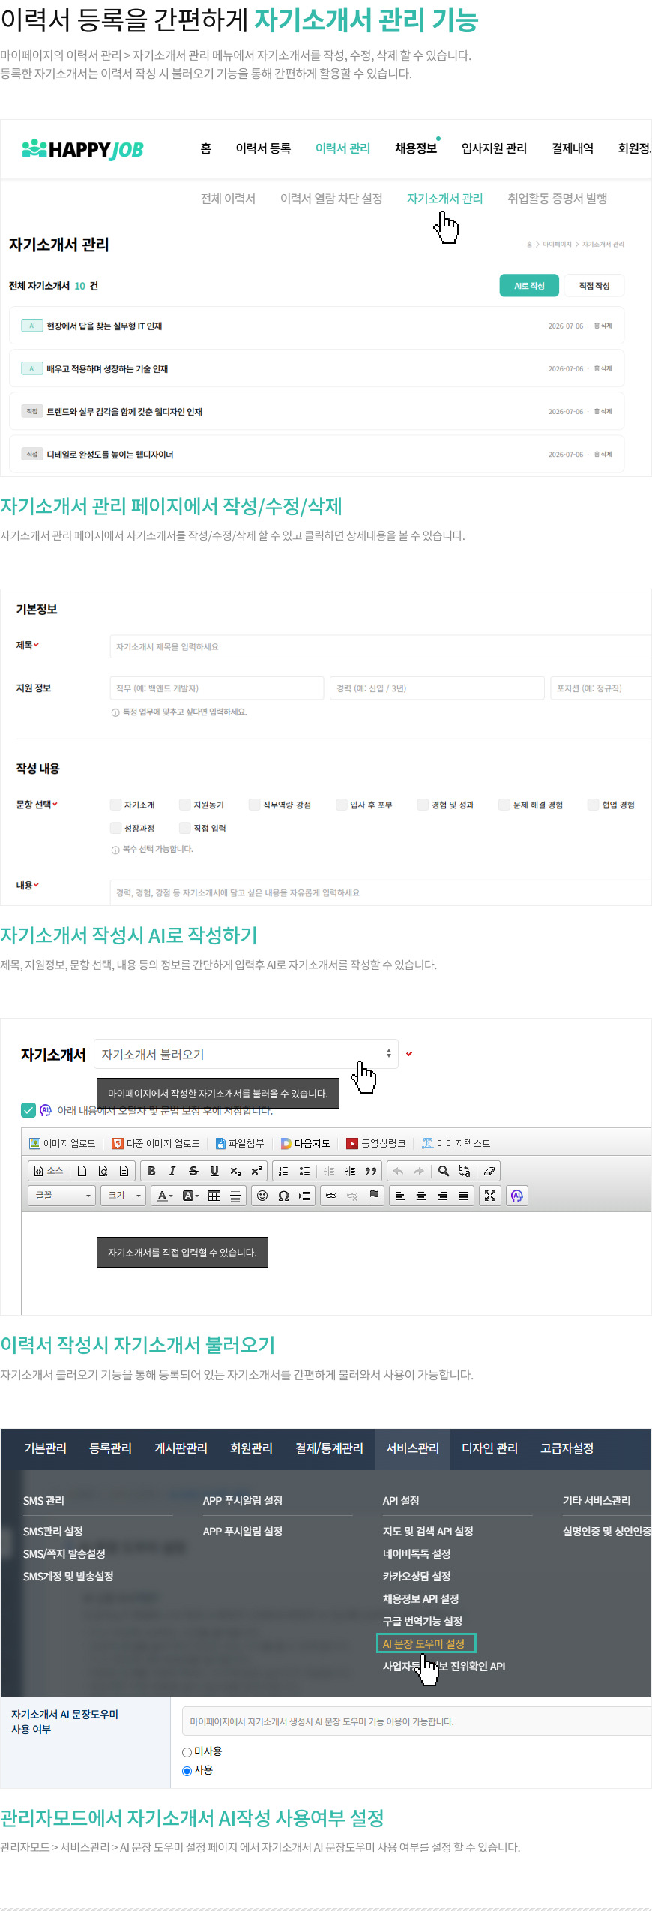The width and height of the screenshot is (652, 1911).
Task: Click the insert link icon
Action: tap(331, 1195)
